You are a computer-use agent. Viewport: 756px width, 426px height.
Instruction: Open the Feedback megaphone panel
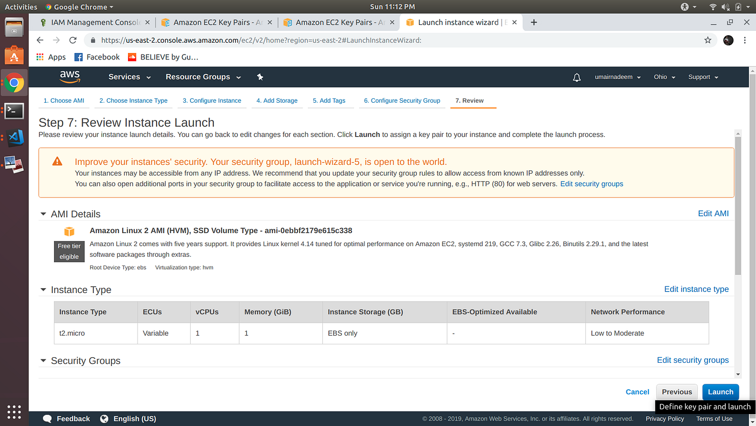coord(48,418)
